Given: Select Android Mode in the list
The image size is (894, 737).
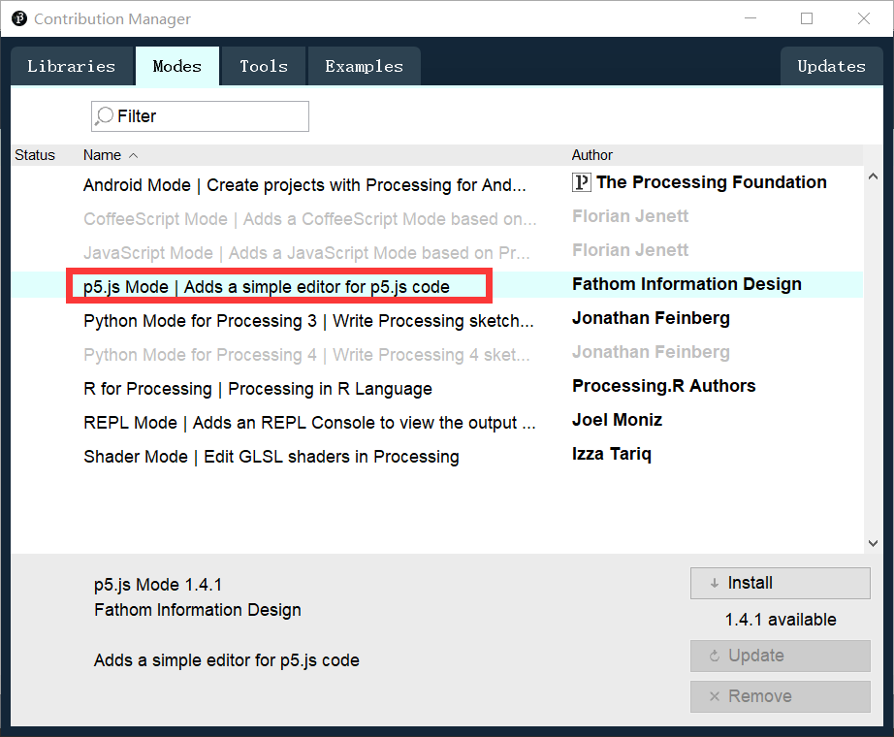Looking at the screenshot, I should (304, 185).
